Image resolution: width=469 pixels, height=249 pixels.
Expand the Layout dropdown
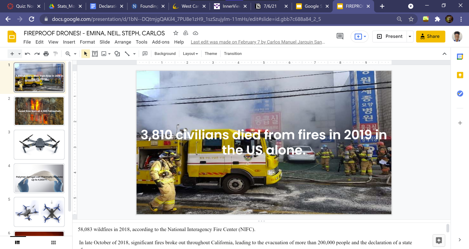(x=190, y=54)
